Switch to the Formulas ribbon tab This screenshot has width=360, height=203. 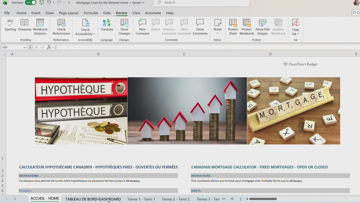[x=91, y=13]
